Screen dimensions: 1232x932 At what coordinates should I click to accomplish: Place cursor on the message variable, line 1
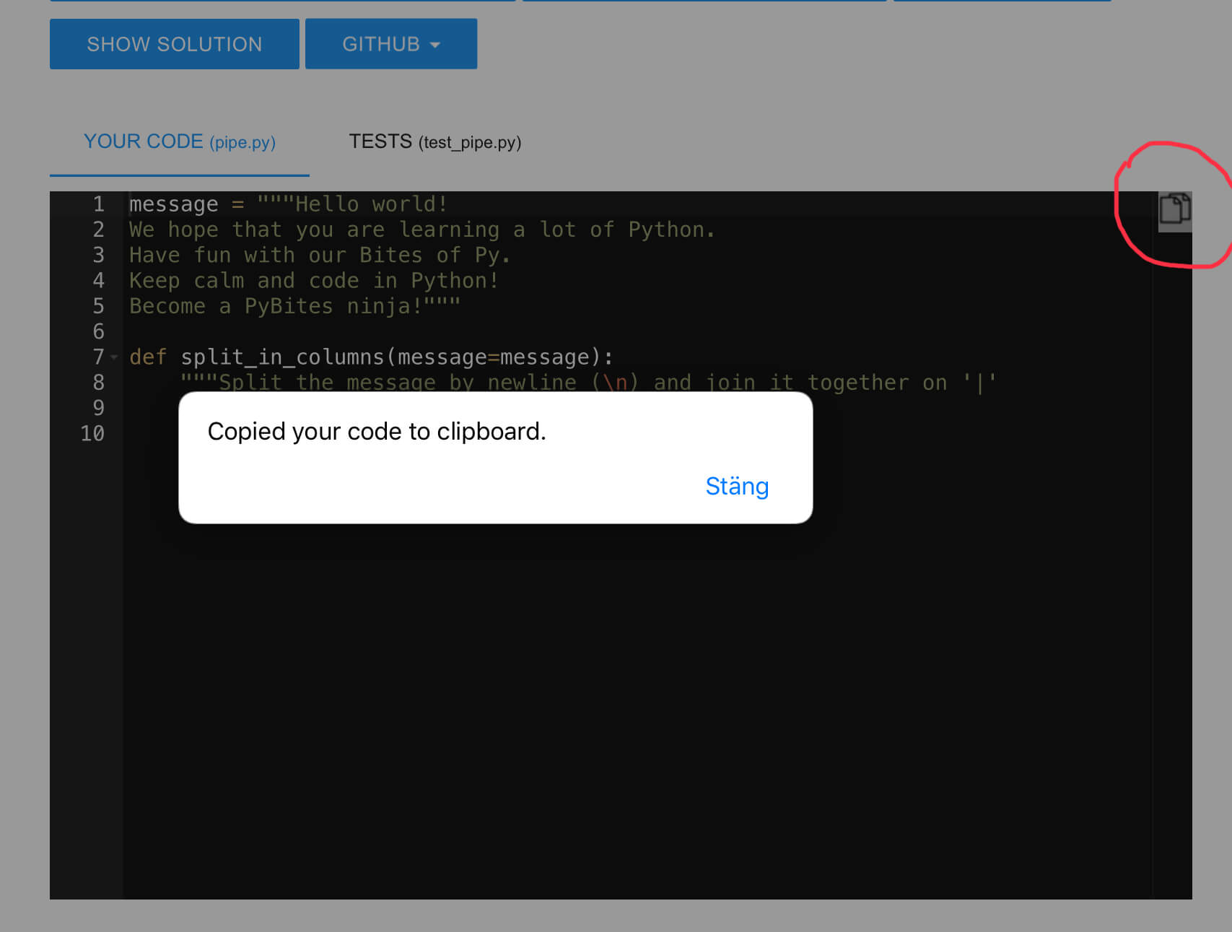[x=173, y=204]
